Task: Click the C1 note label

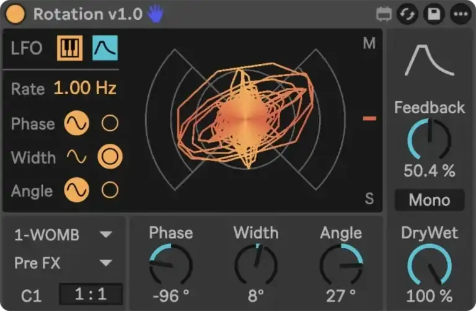Action: (30, 296)
